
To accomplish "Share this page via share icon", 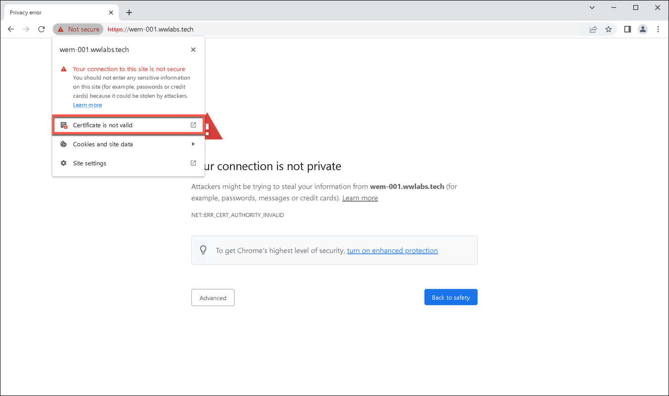I will pyautogui.click(x=593, y=29).
